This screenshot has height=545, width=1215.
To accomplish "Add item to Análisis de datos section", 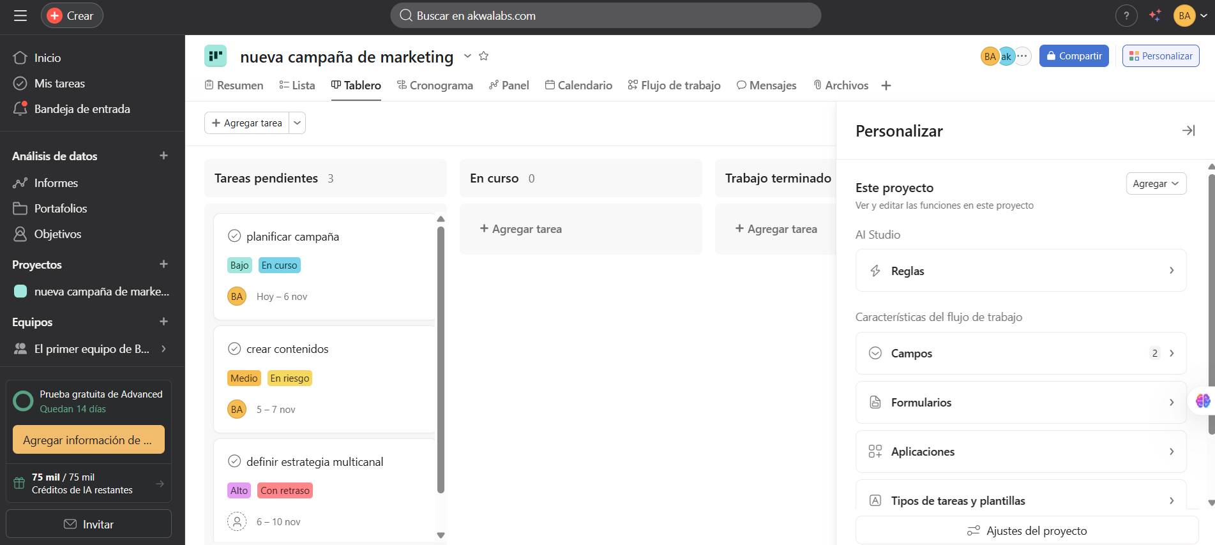I will click(163, 156).
